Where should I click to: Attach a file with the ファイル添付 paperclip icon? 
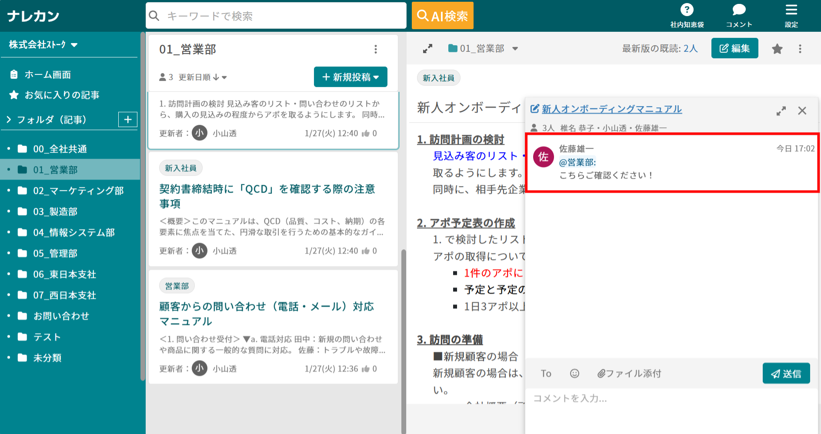[x=629, y=373]
